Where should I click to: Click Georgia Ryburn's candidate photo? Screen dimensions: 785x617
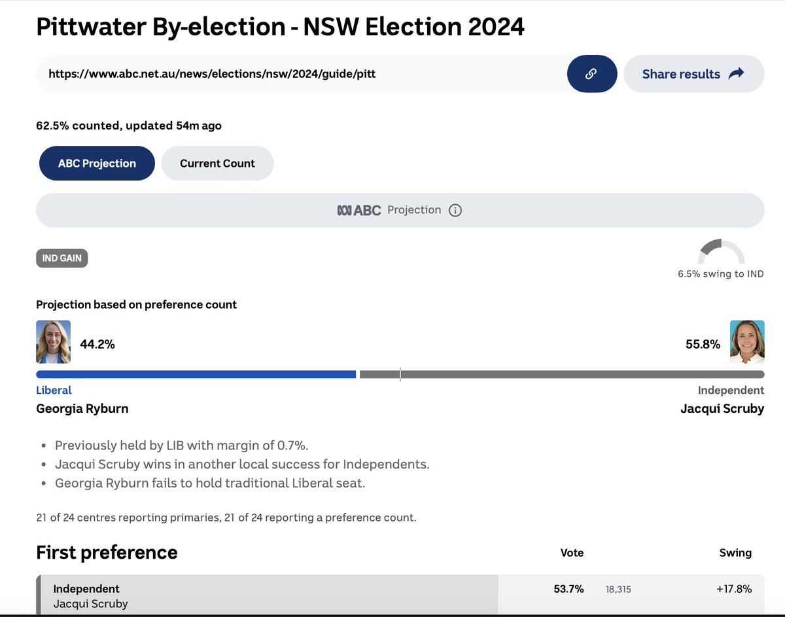coord(53,342)
